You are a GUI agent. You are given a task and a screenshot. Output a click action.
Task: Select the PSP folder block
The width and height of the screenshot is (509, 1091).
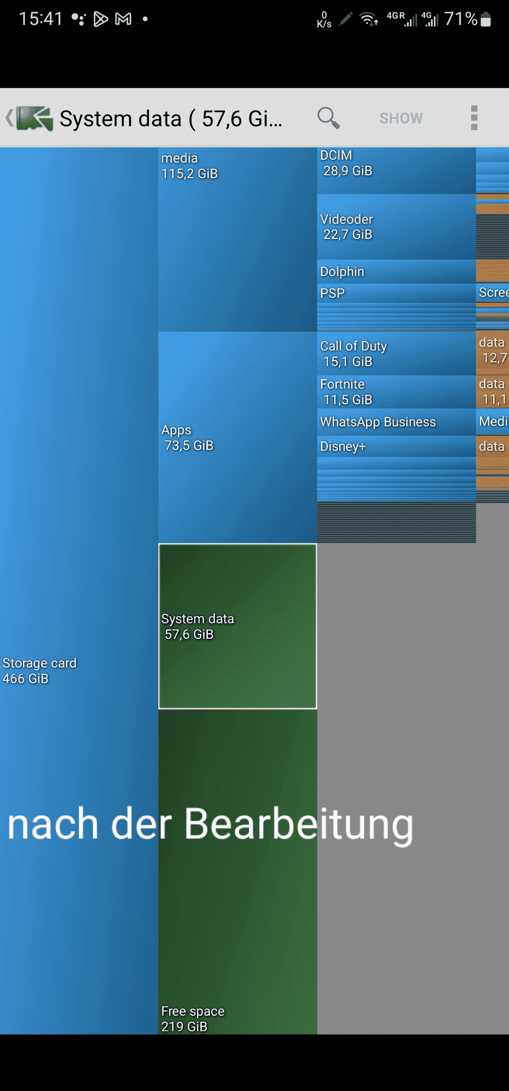coord(396,293)
